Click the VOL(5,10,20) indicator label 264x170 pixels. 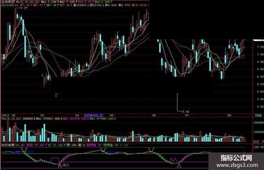click(x=11, y=119)
